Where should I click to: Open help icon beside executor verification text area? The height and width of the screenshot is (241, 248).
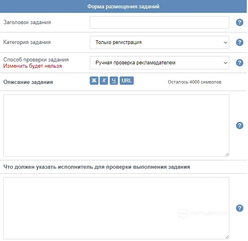pos(239,208)
